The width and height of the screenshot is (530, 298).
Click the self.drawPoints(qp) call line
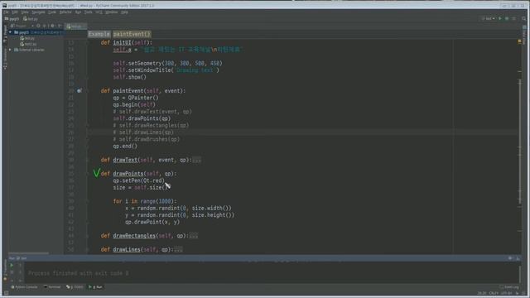coord(142,118)
